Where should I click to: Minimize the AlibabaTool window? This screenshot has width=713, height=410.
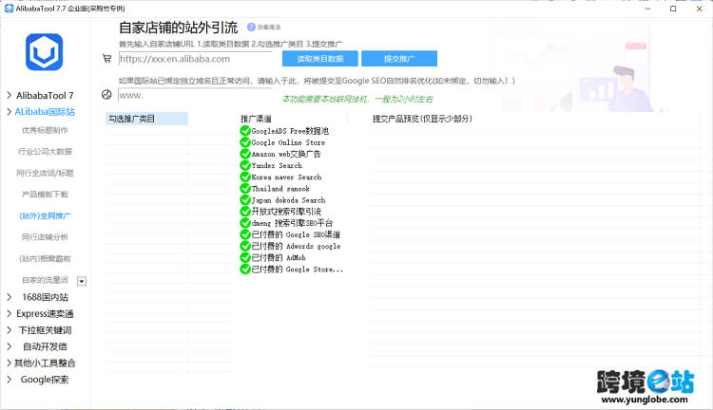[x=648, y=9]
